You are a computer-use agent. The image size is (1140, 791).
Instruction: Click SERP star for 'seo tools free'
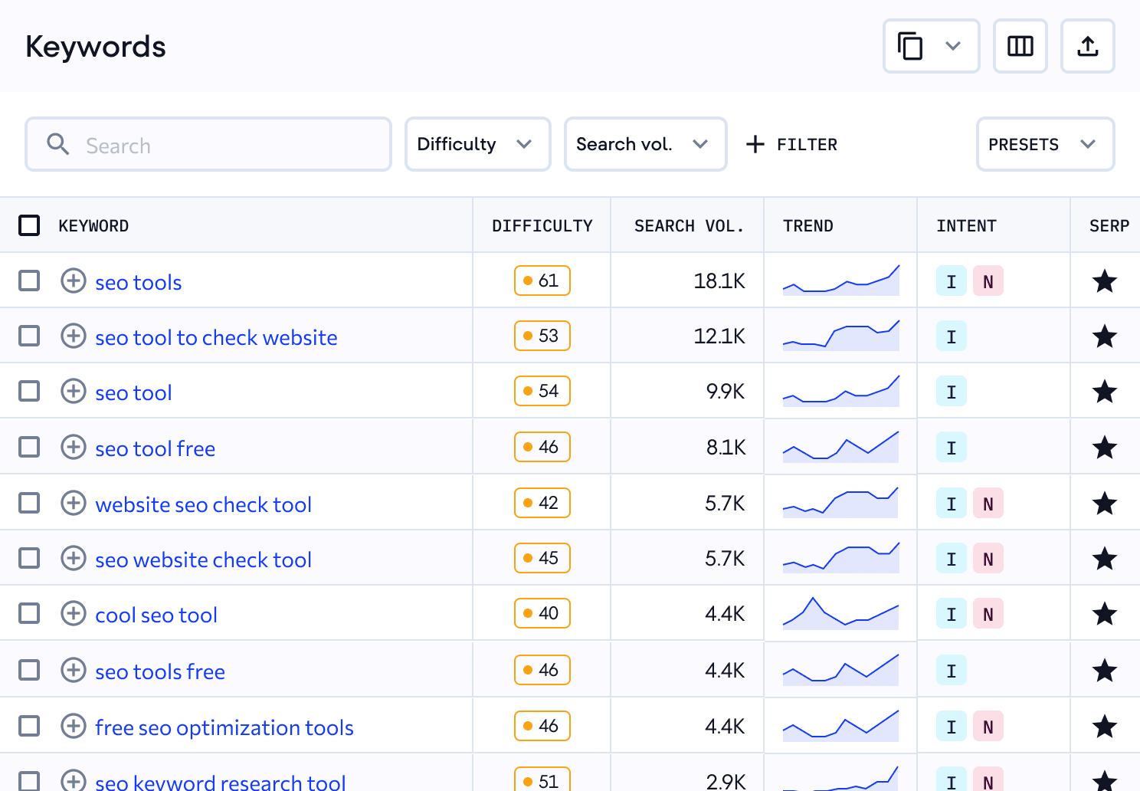[1105, 671]
